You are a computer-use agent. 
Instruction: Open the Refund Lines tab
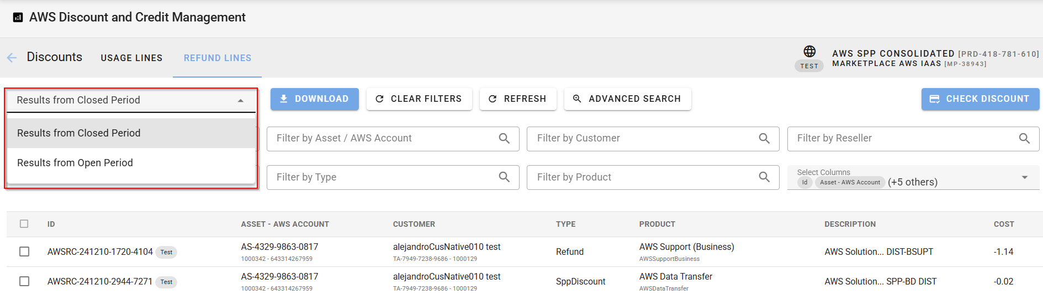click(x=218, y=58)
